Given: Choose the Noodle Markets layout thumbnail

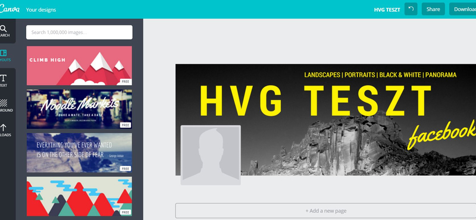Looking at the screenshot, I should click(x=79, y=109).
